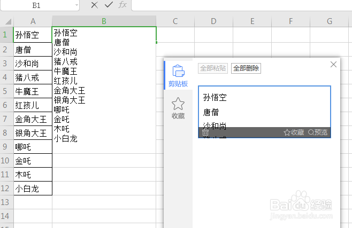352x228 pixels.
Task: Select column A header
Action: click(33, 21)
